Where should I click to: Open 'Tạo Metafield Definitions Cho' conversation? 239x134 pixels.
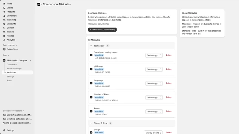point(17,119)
